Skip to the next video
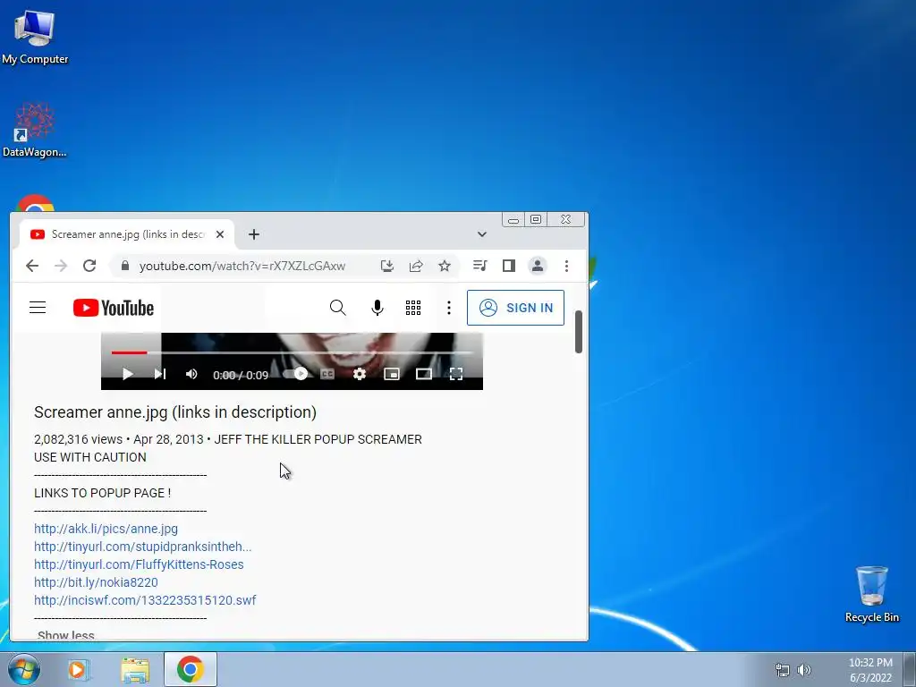This screenshot has height=687, width=916. [x=159, y=374]
